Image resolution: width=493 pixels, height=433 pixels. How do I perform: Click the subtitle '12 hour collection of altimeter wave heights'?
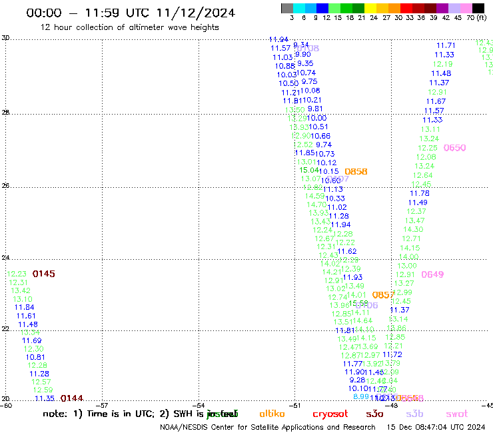(x=129, y=27)
